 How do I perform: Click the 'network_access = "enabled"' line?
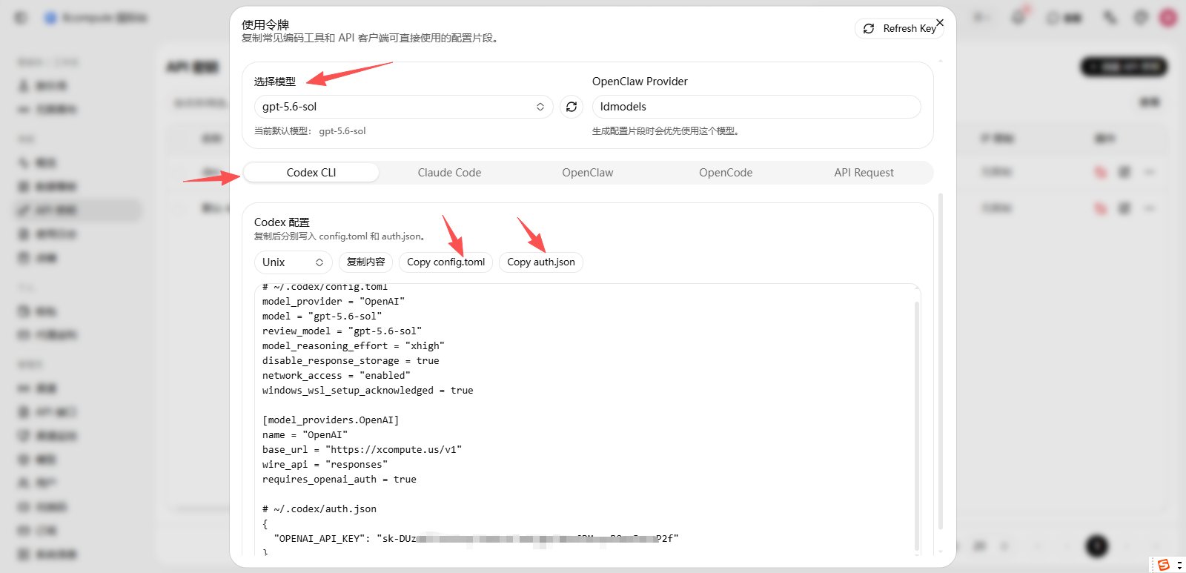337,376
